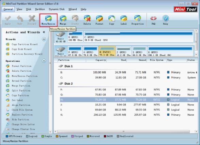Click the Undo toolbar icon

click(x=20, y=20)
